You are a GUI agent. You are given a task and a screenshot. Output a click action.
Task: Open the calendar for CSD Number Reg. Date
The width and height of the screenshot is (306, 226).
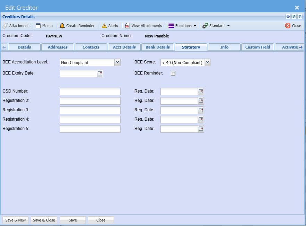[201, 92]
